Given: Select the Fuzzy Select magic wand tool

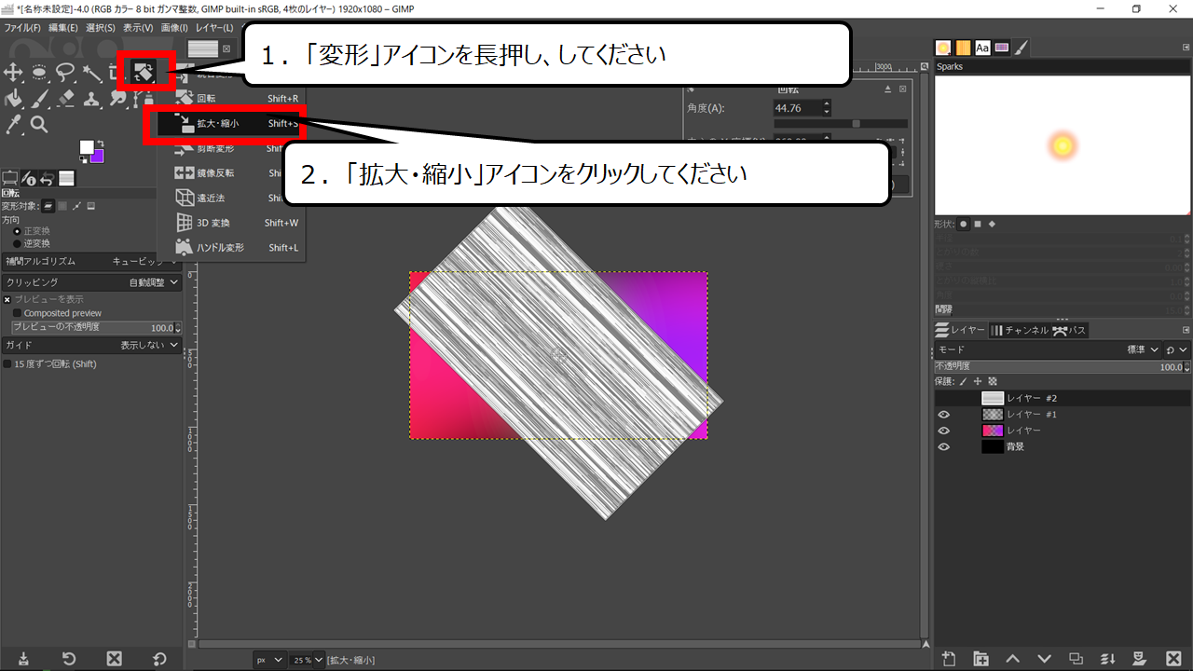Looking at the screenshot, I should [91, 72].
